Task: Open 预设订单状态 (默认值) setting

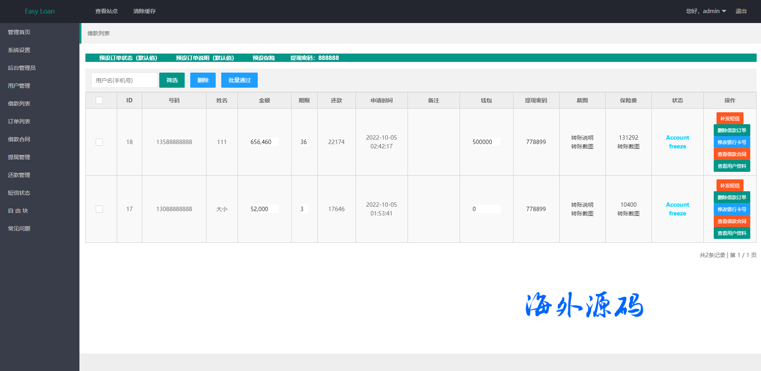Action: pos(128,58)
